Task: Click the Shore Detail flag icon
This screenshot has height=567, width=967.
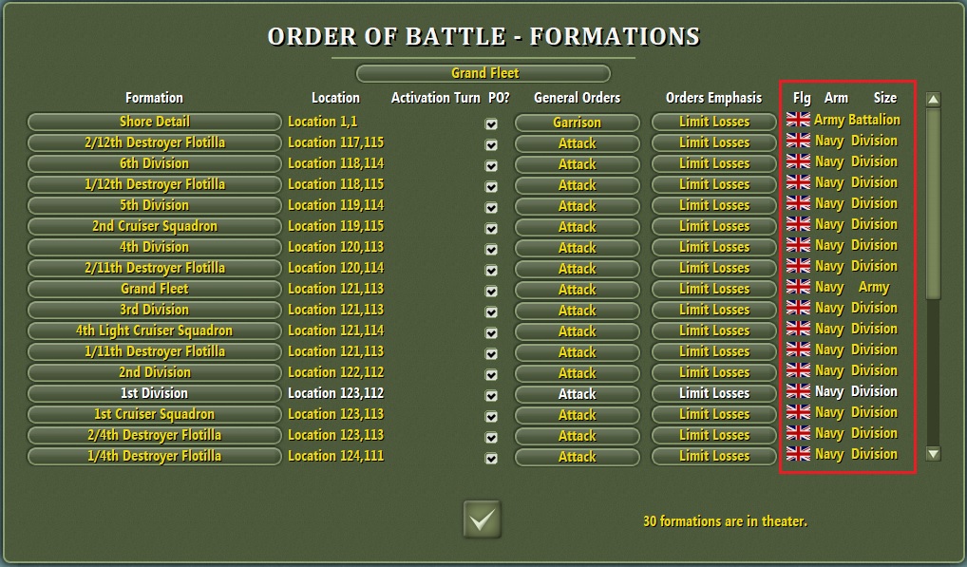Action: tap(800, 120)
